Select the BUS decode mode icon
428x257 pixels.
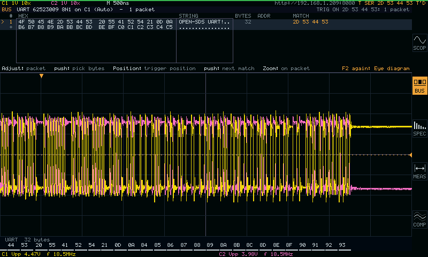coord(419,86)
